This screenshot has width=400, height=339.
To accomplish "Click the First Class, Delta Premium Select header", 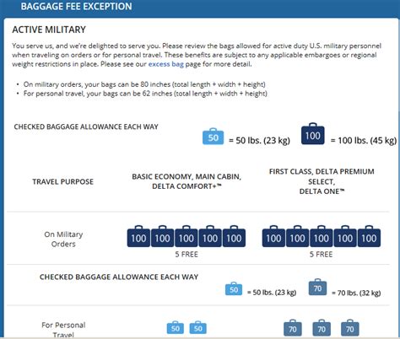I will 322,181.
